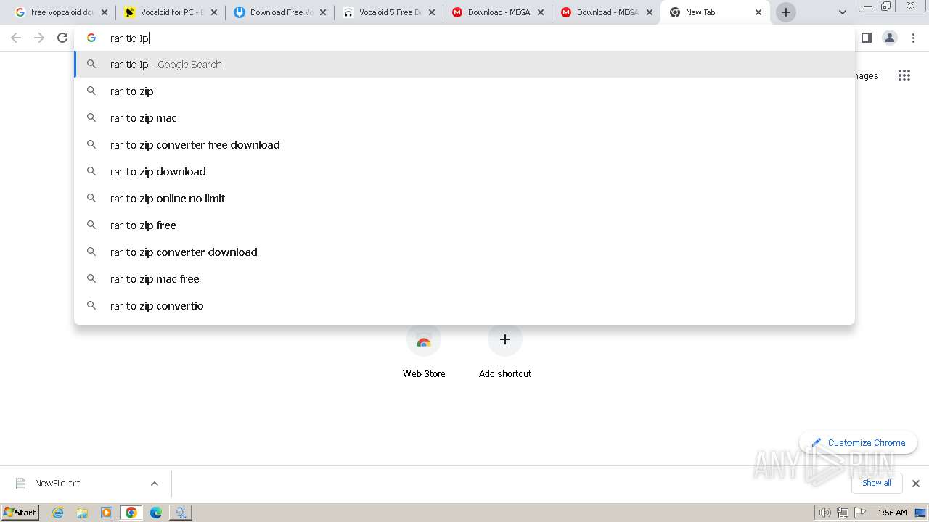Image resolution: width=929 pixels, height=522 pixels.
Task: Select 'rar to zip free' suggestion
Action: coord(464,225)
